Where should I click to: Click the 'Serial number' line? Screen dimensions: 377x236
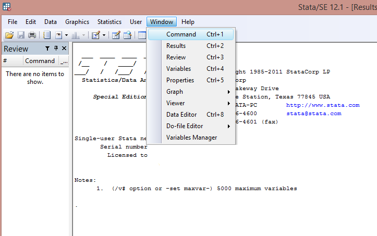pyautogui.click(x=124, y=147)
